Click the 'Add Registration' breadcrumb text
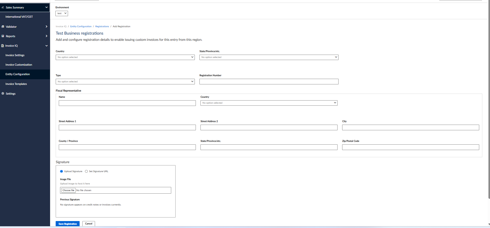 tap(121, 26)
